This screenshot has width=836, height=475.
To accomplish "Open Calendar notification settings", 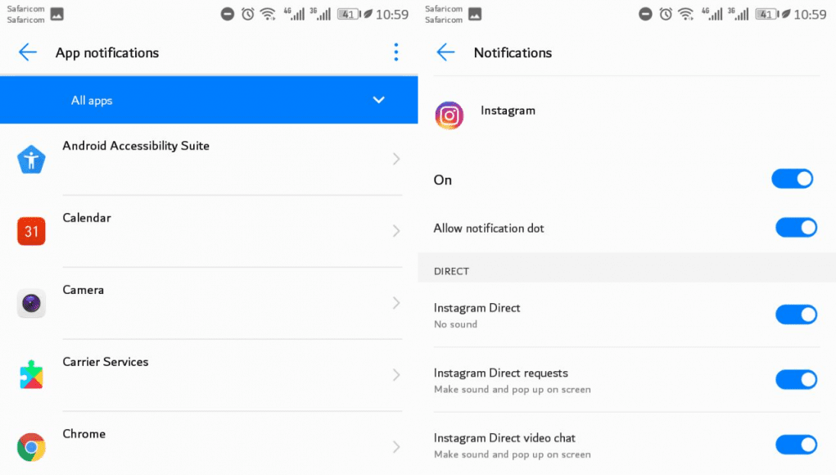I will 209,231.
